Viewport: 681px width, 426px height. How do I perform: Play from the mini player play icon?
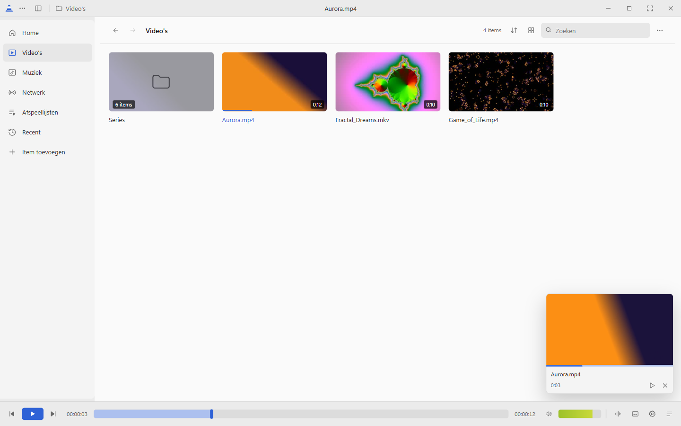pyautogui.click(x=652, y=385)
